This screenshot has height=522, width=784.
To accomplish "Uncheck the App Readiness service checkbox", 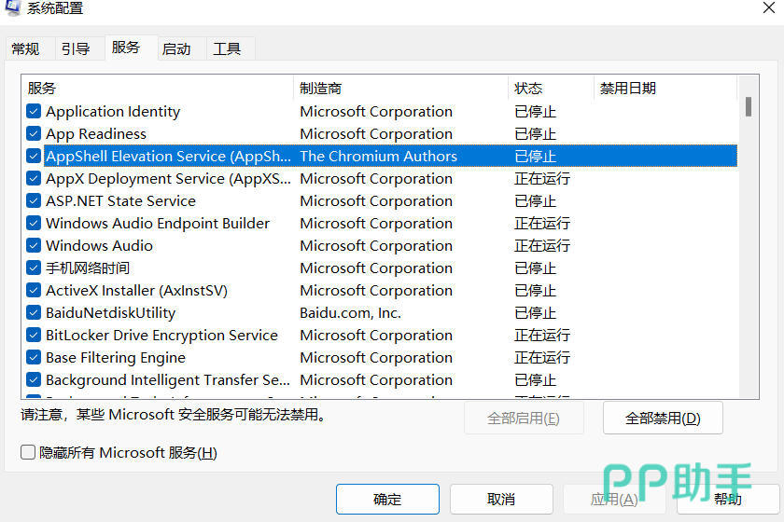I will pos(34,134).
